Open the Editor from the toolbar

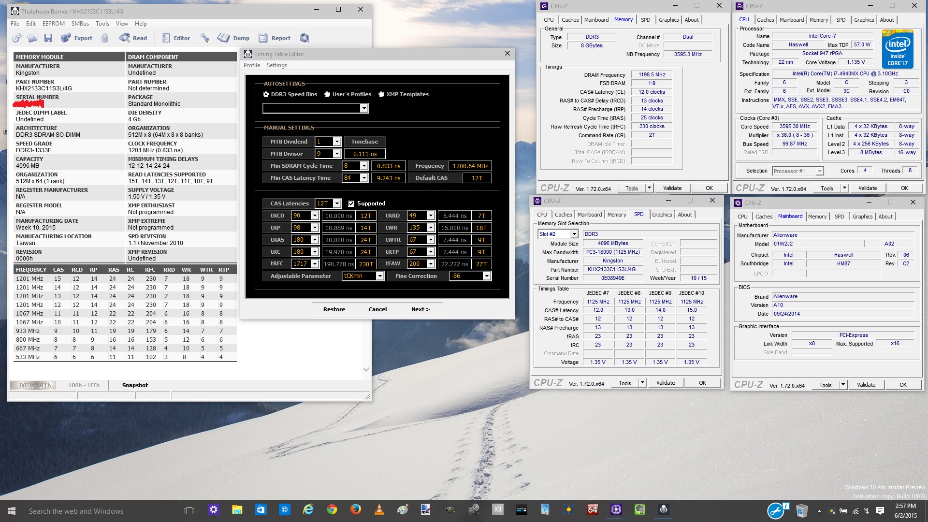(x=175, y=38)
